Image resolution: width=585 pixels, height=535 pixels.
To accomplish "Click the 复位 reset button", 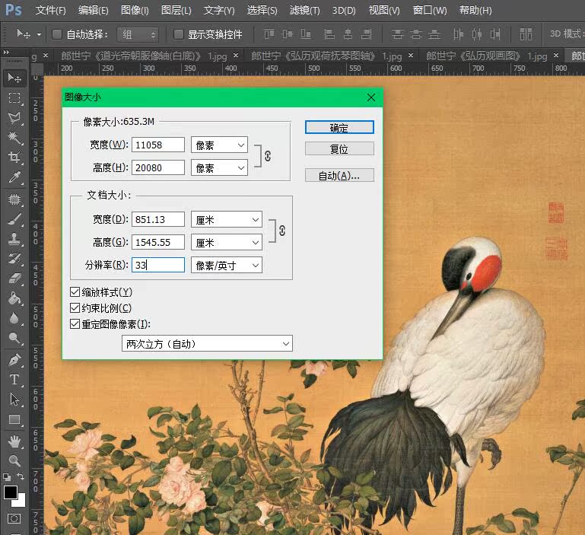I will point(339,148).
